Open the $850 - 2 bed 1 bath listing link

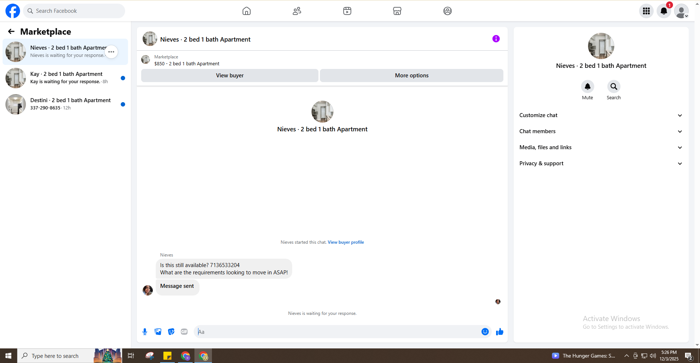187,63
